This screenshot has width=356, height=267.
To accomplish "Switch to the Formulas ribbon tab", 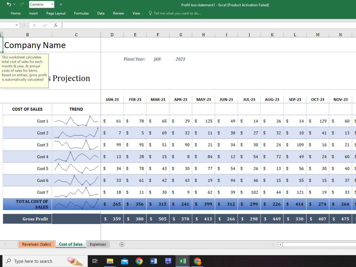I will coord(81,13).
